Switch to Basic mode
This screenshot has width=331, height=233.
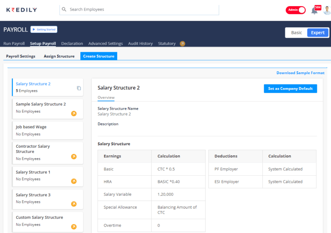pyautogui.click(x=296, y=33)
